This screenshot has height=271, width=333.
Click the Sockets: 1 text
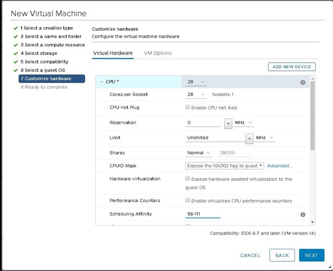pos(223,95)
